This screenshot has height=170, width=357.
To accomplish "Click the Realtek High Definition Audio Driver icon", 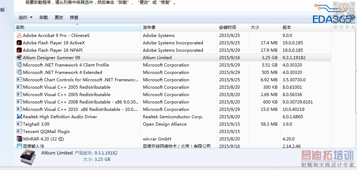I will pos(19,117).
